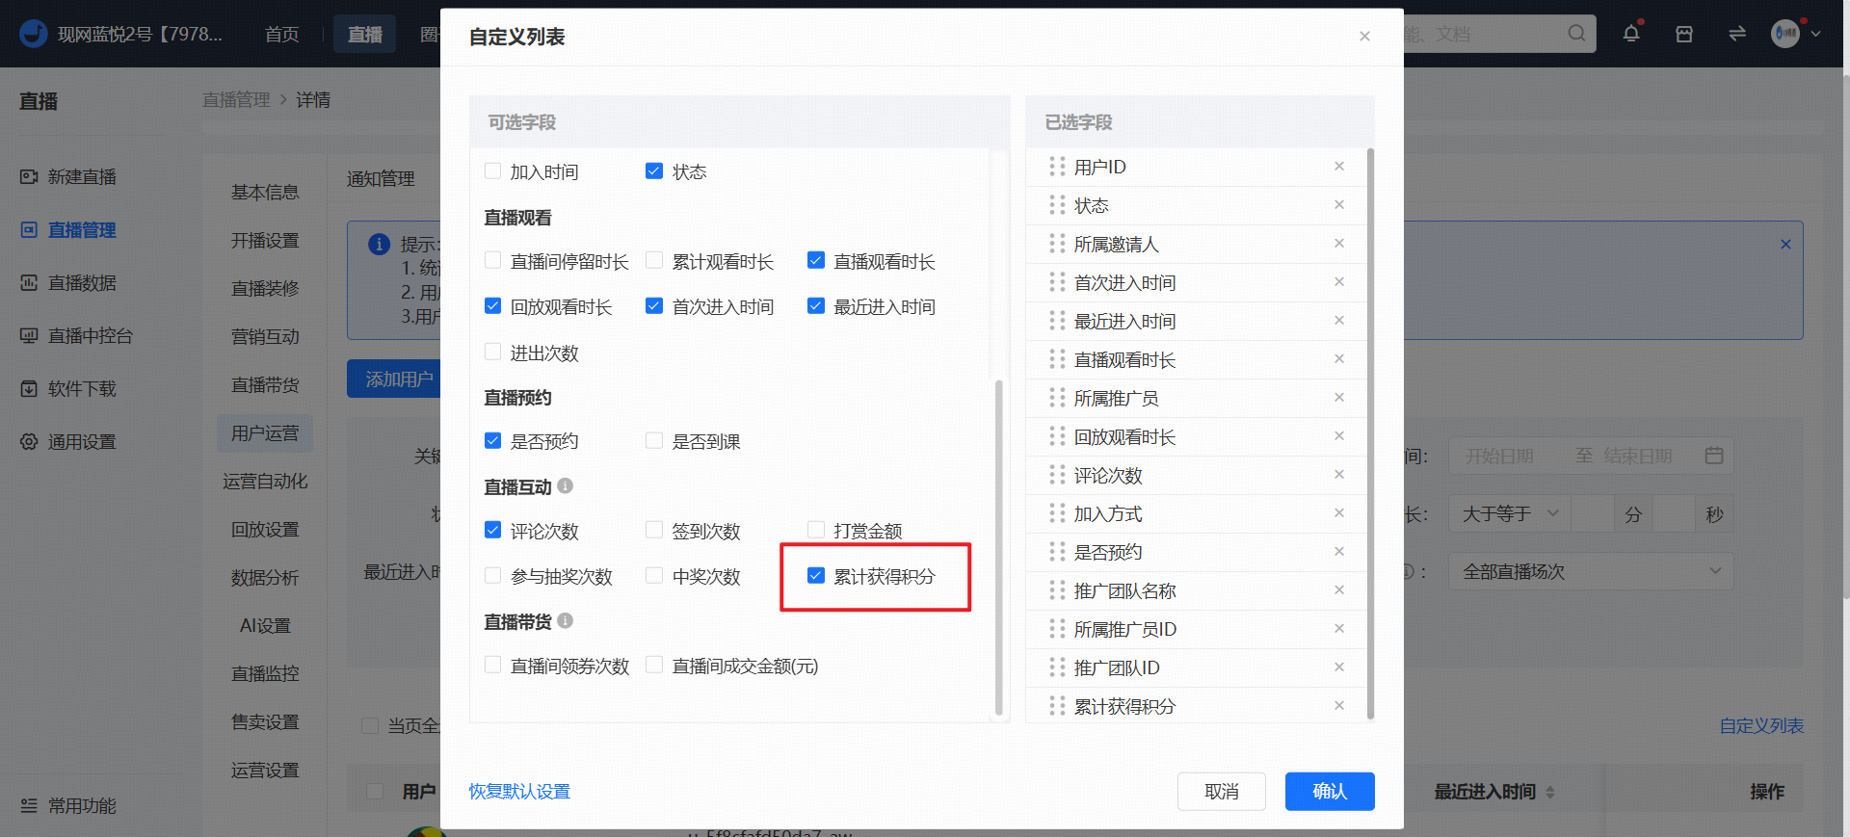Remove 用户ID from selected fields
Viewport: 1850px width, 837px height.
1338,167
